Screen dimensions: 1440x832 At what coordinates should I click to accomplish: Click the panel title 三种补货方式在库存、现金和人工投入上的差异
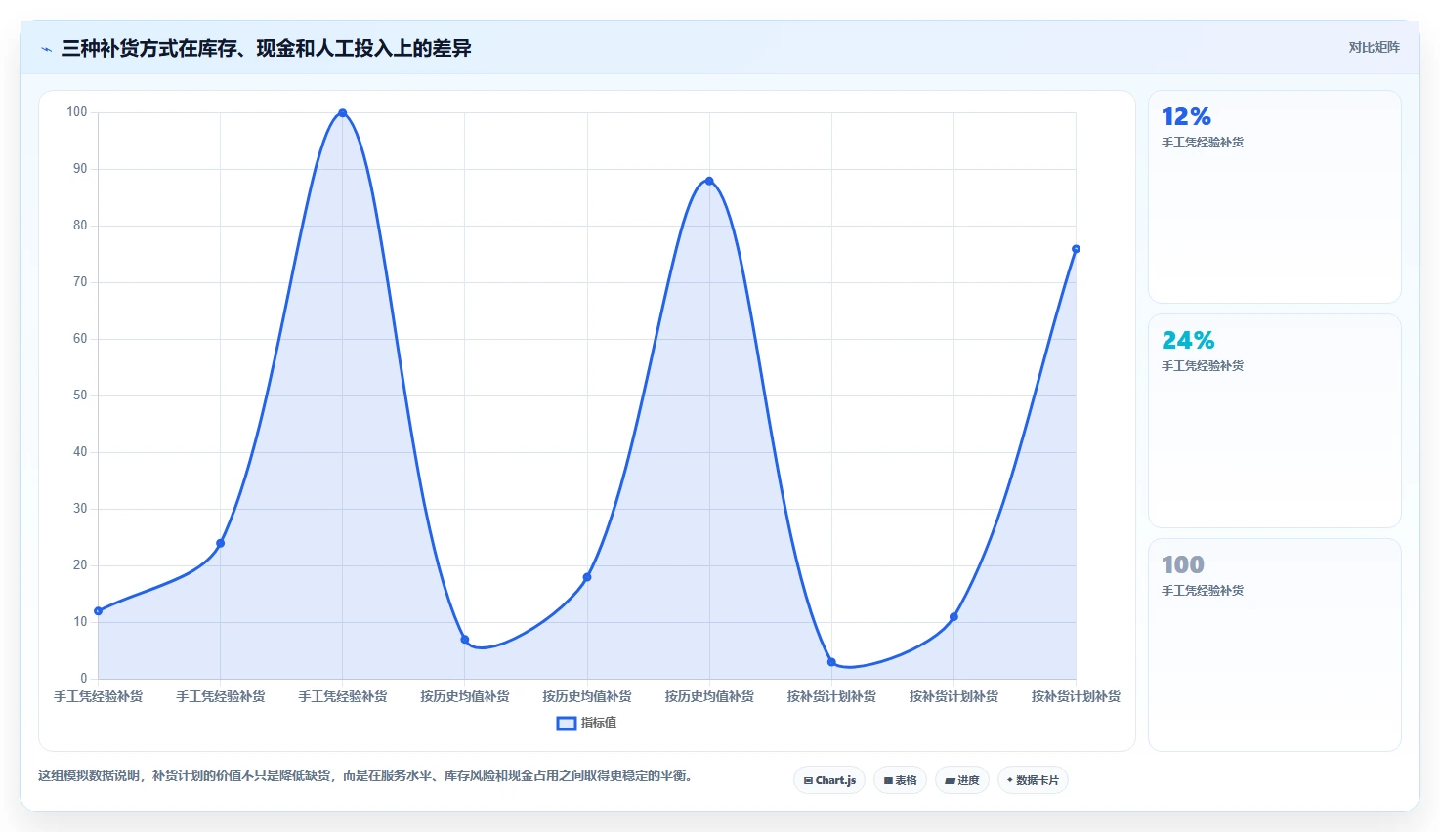pyautogui.click(x=266, y=48)
